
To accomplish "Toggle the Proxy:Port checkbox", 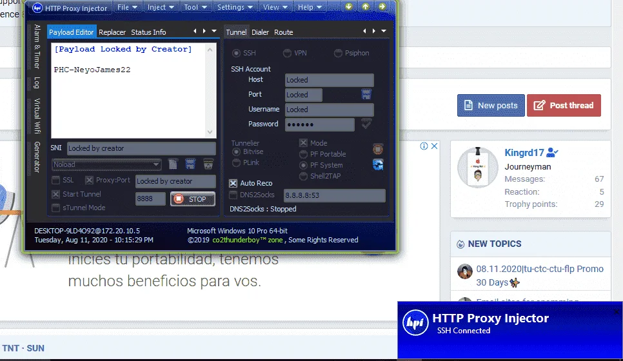I will point(90,180).
